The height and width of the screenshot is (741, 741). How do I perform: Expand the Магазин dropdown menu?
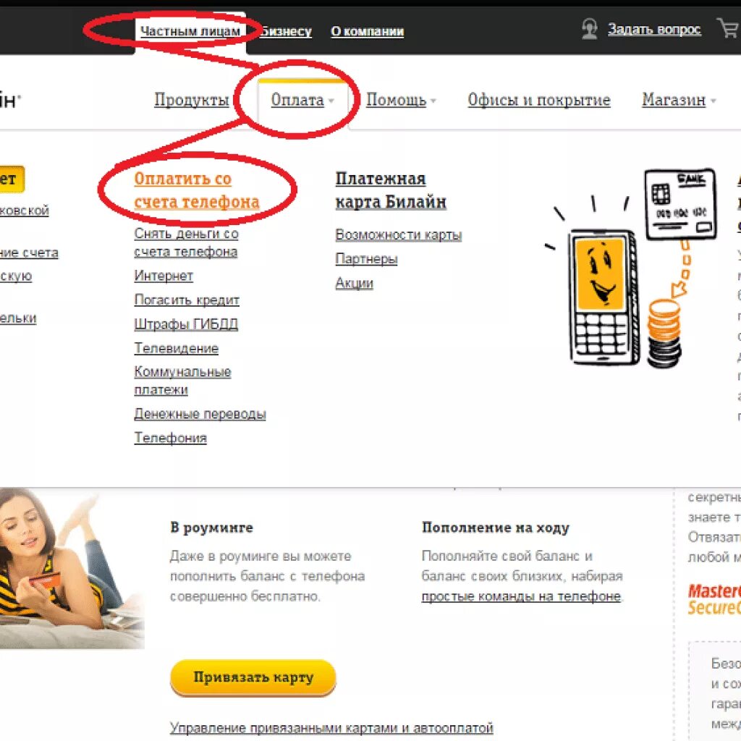679,100
